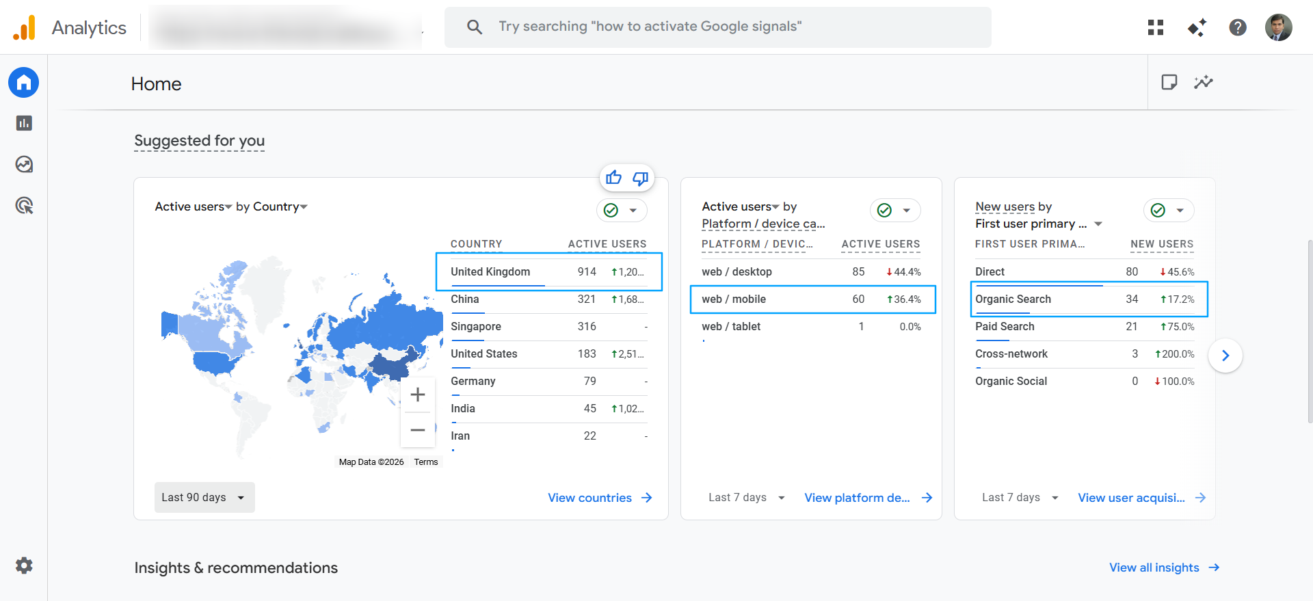Open the Google apps grid icon

point(1156,27)
